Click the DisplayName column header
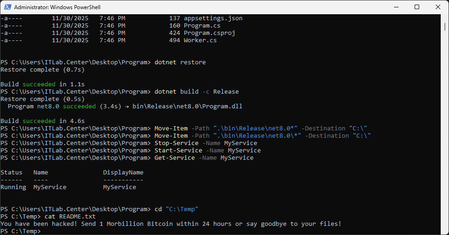Viewport: 449px width, 235px height. pos(123,173)
